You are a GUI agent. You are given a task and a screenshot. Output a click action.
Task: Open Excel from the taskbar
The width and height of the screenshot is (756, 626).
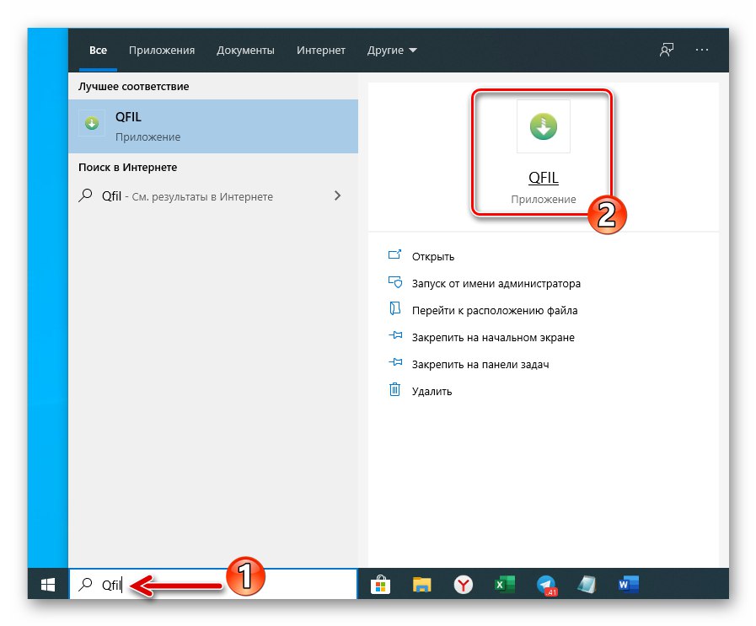click(504, 585)
